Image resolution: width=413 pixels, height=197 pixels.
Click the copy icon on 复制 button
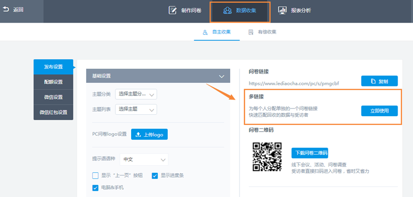pos(373,81)
